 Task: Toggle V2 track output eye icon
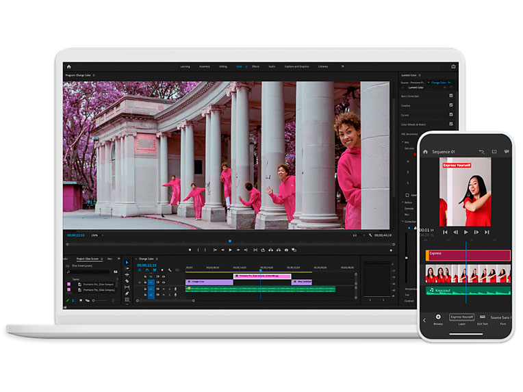pos(164,276)
